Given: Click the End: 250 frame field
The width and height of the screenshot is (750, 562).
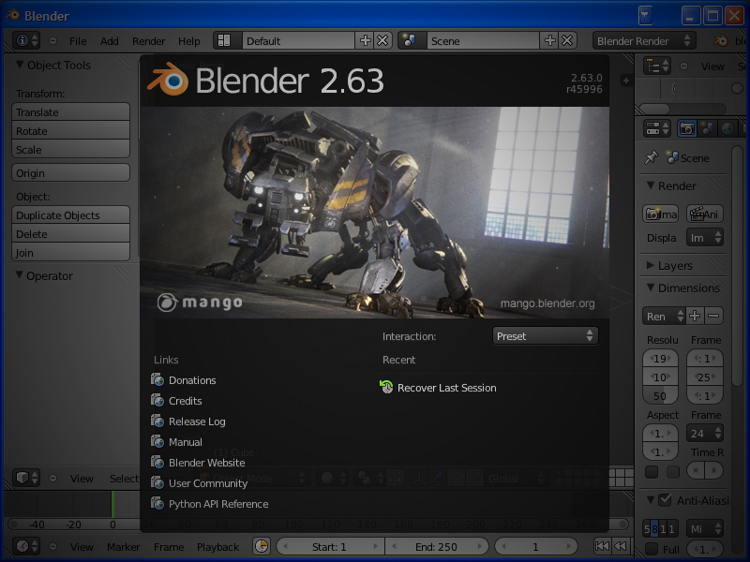Looking at the screenshot, I should click(x=436, y=546).
